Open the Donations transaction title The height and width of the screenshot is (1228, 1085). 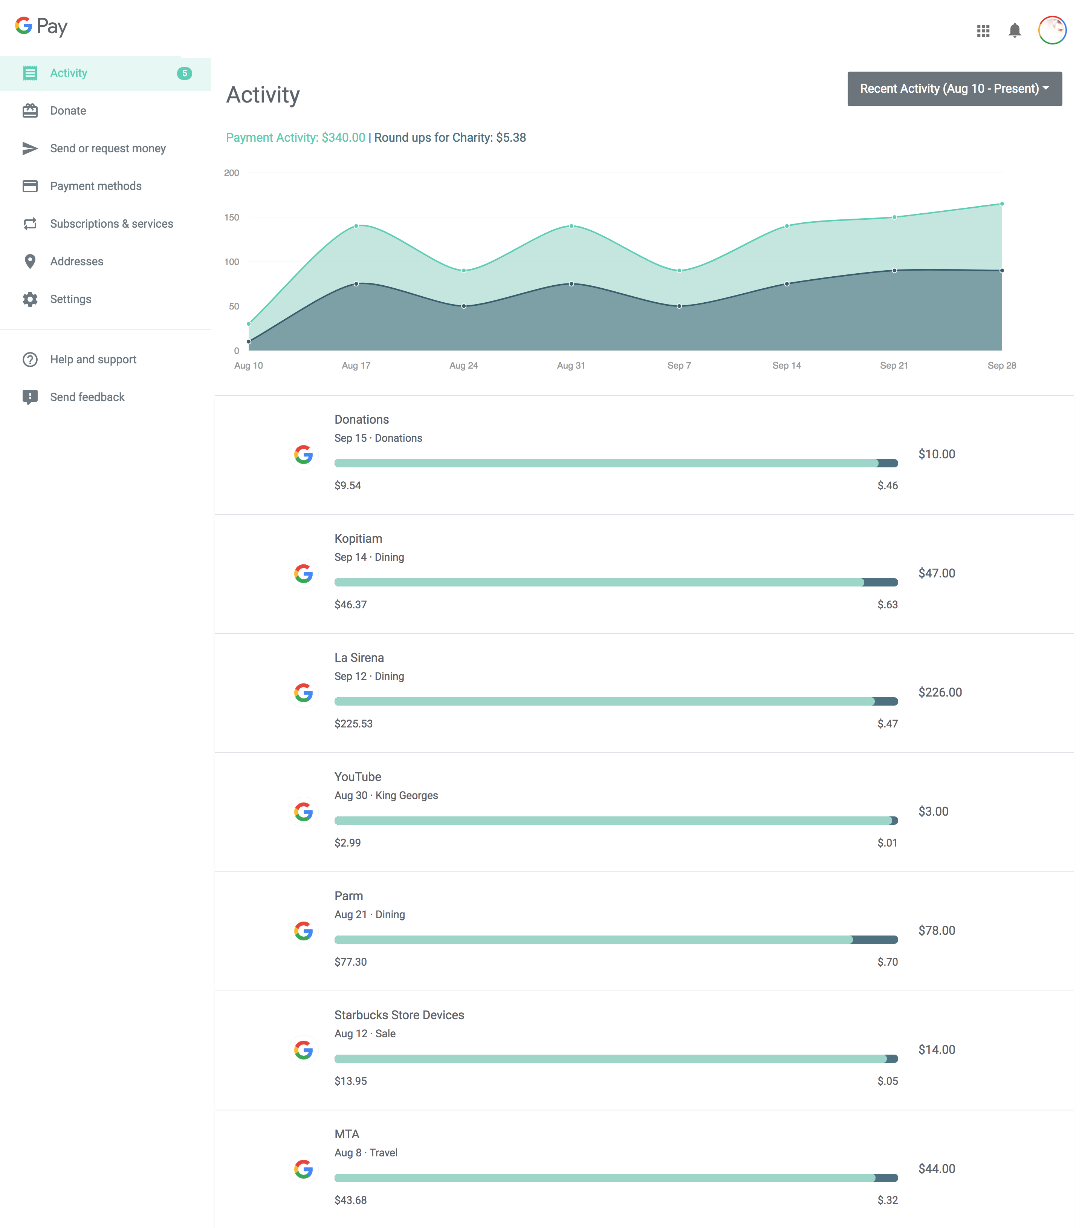[361, 420]
